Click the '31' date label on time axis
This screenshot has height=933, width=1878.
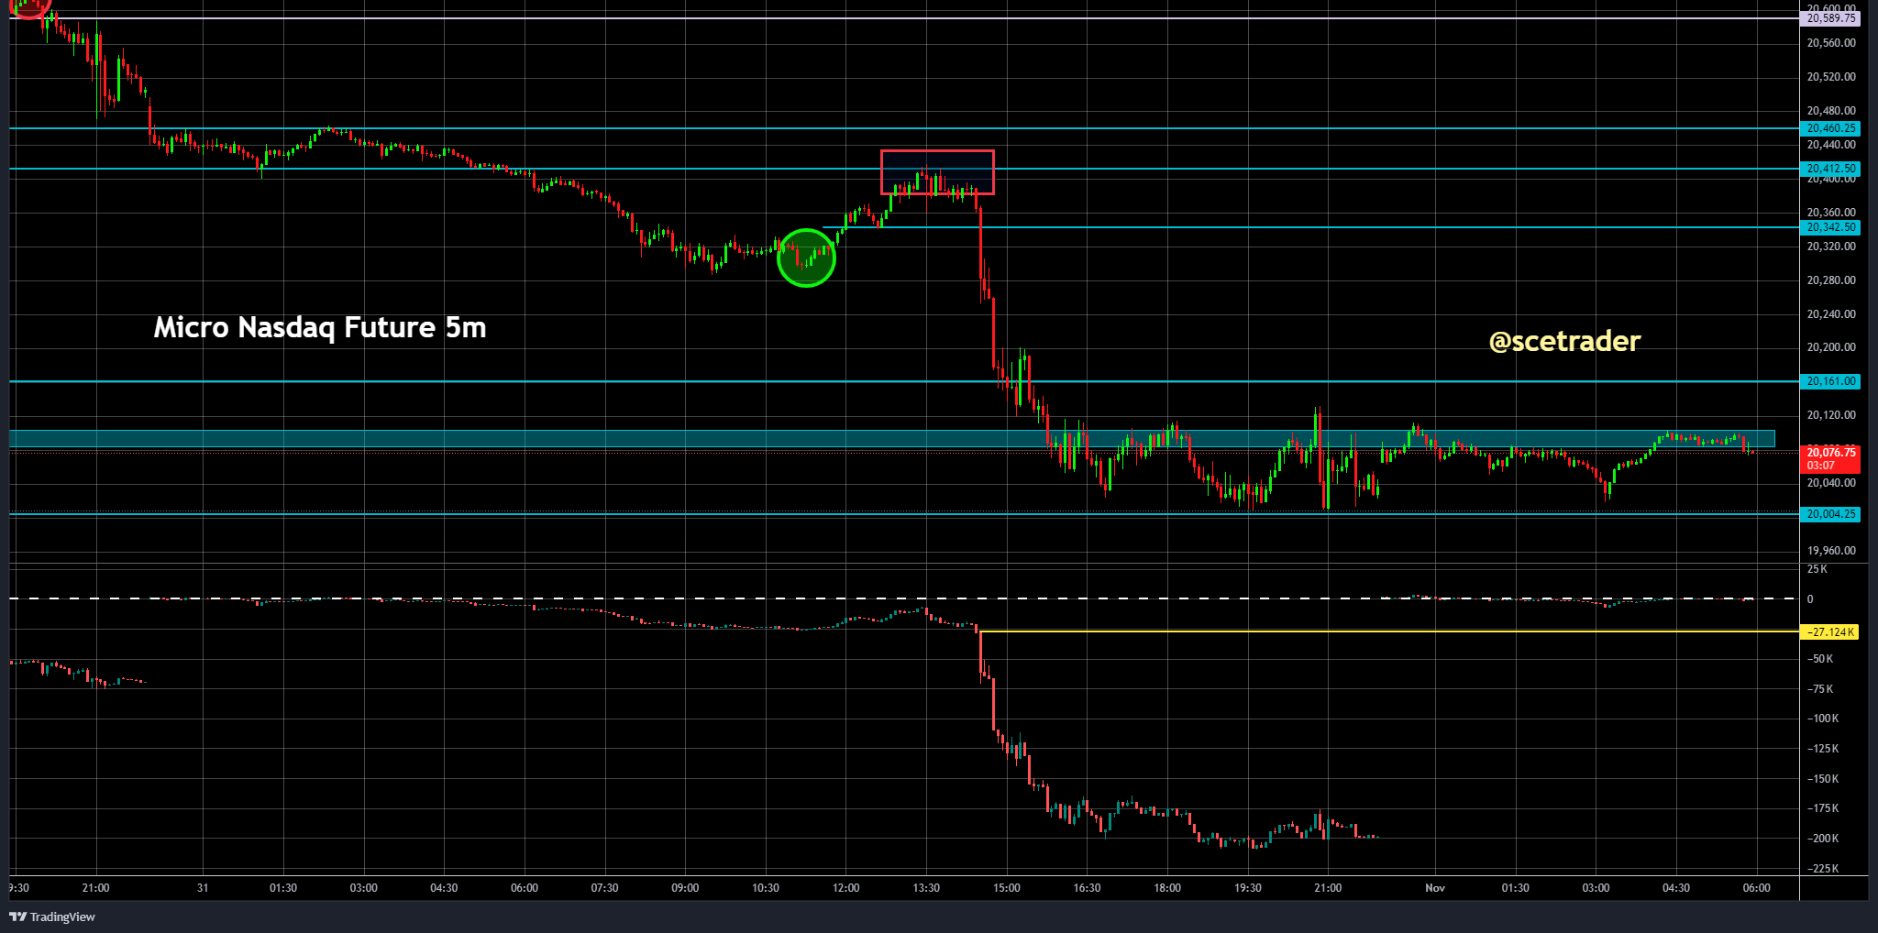(203, 888)
